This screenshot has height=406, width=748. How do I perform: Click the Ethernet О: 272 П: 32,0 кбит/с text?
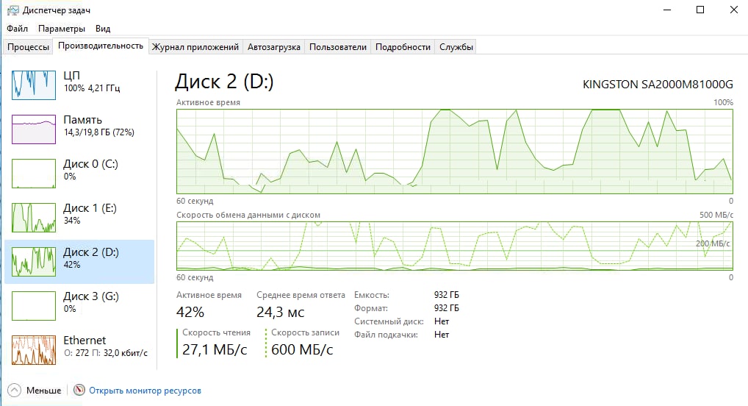[105, 346]
